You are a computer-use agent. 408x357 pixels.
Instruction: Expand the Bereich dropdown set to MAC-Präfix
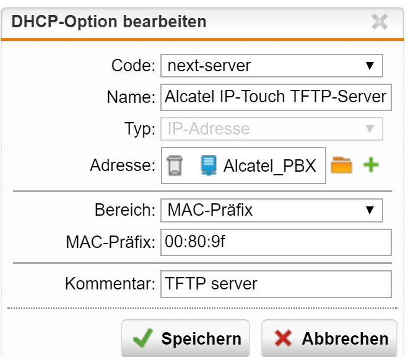[x=272, y=210]
